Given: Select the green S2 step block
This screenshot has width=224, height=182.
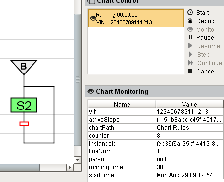Looking at the screenshot, I should pos(24,105).
